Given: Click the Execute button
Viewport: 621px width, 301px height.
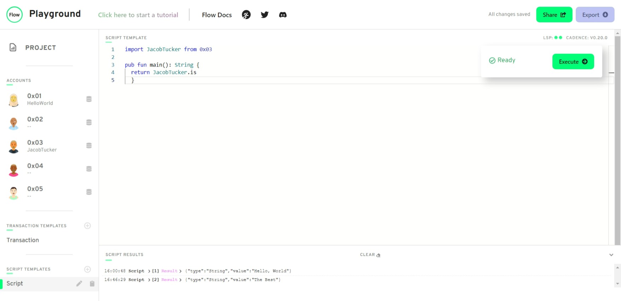Looking at the screenshot, I should (573, 62).
